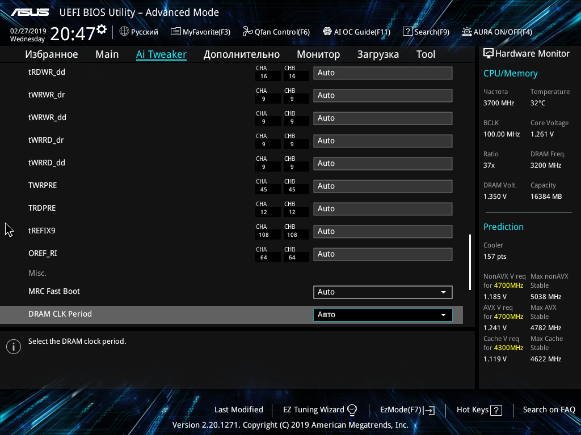Edit tRDWR_dd Auto field
Screen dimensions: 581x435
coord(383,73)
